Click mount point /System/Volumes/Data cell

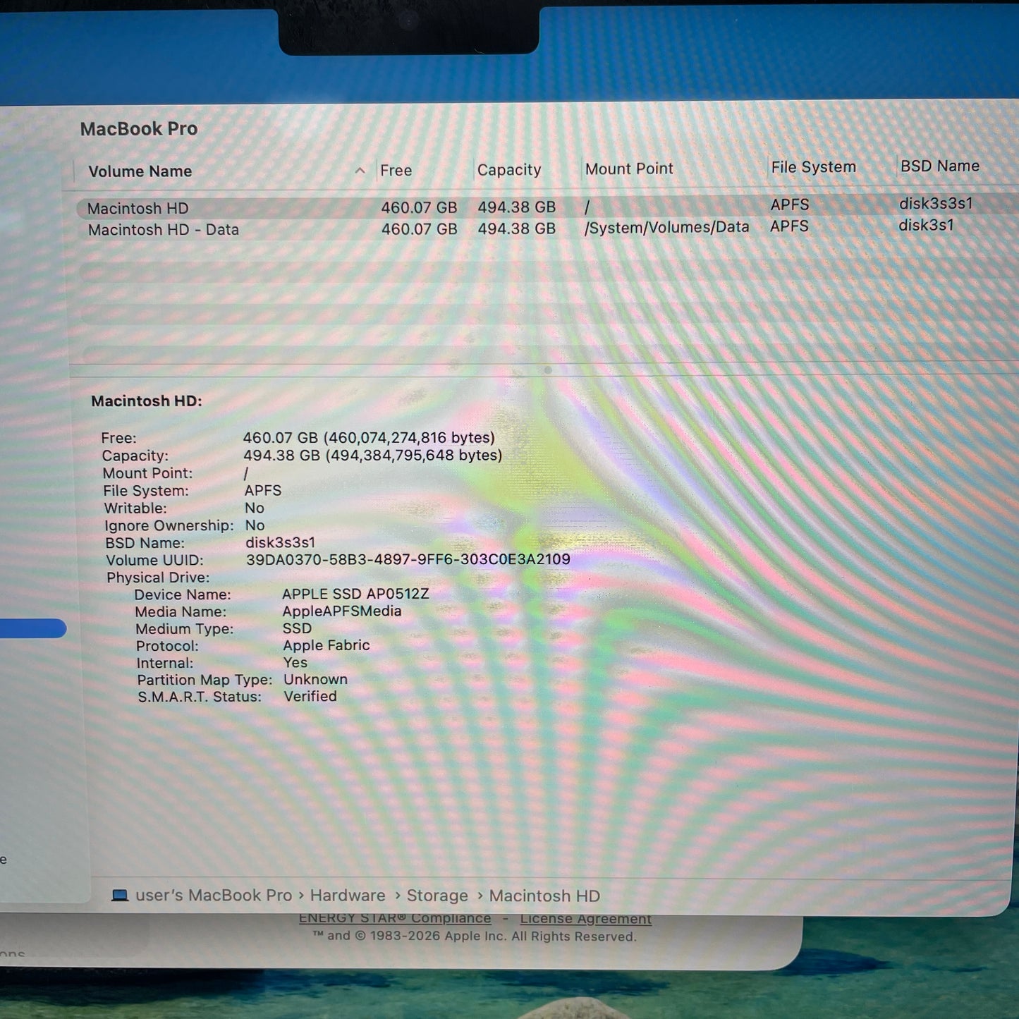(666, 227)
